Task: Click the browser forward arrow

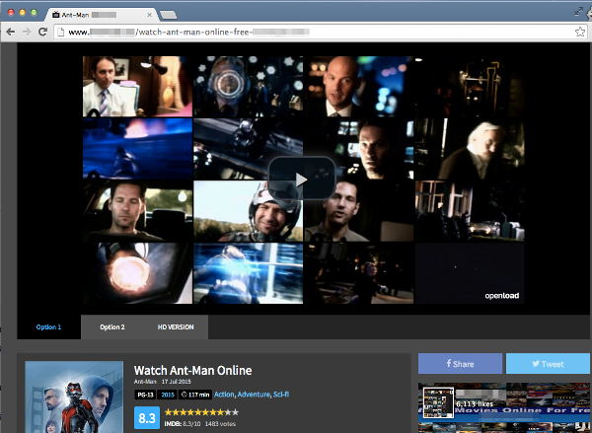Action: [x=27, y=32]
